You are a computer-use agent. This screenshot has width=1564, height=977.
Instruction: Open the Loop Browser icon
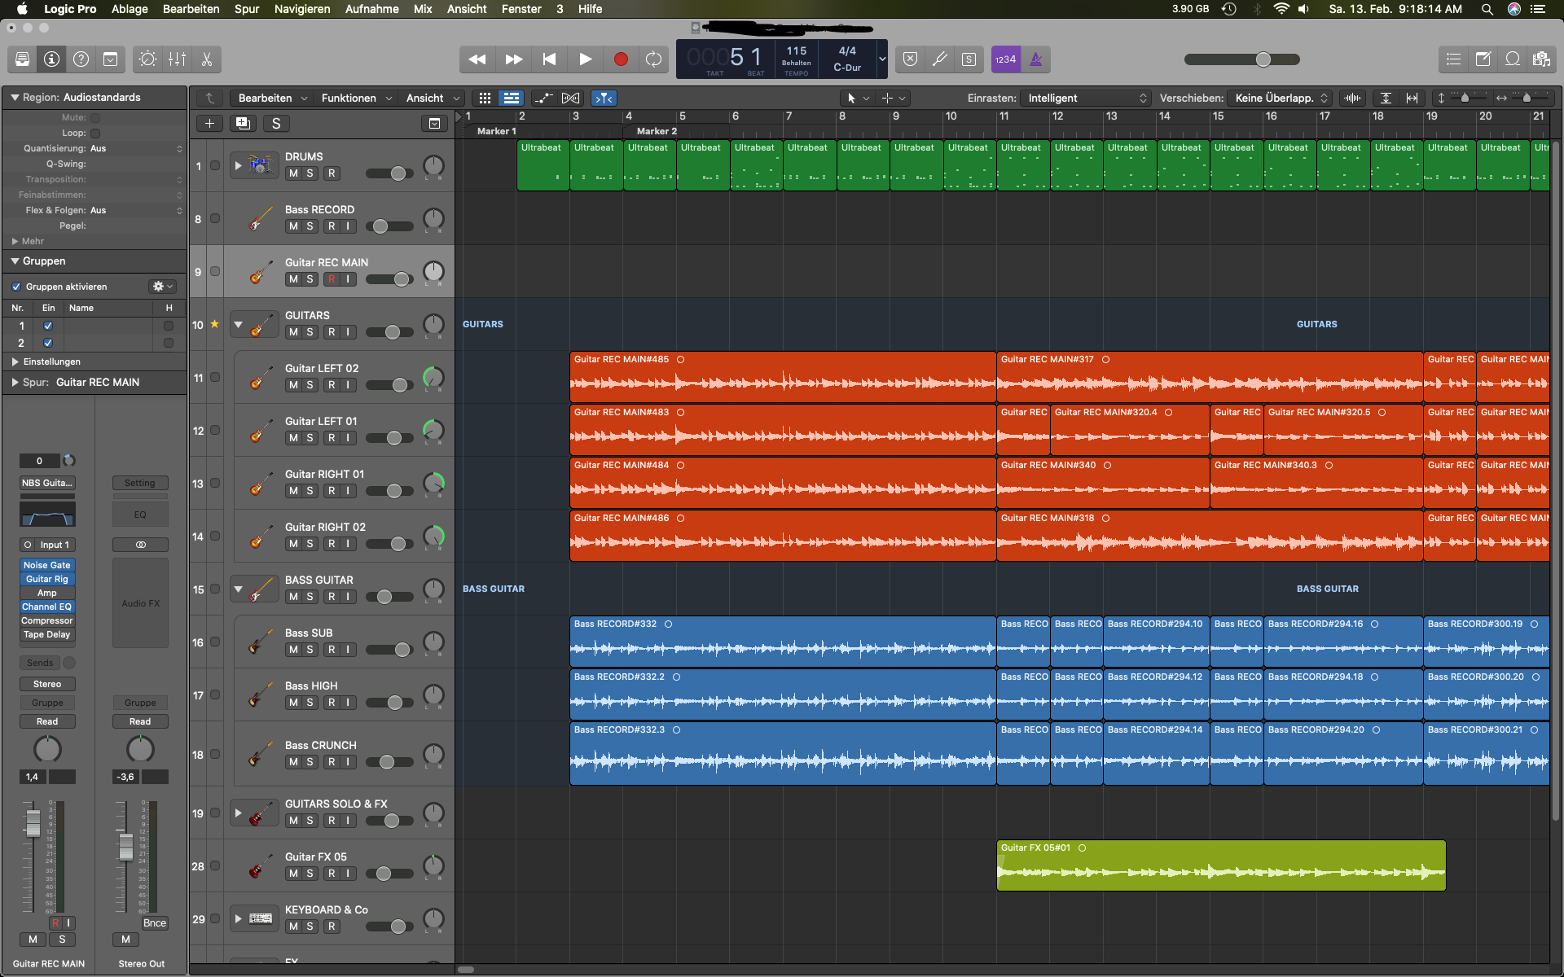click(1512, 59)
